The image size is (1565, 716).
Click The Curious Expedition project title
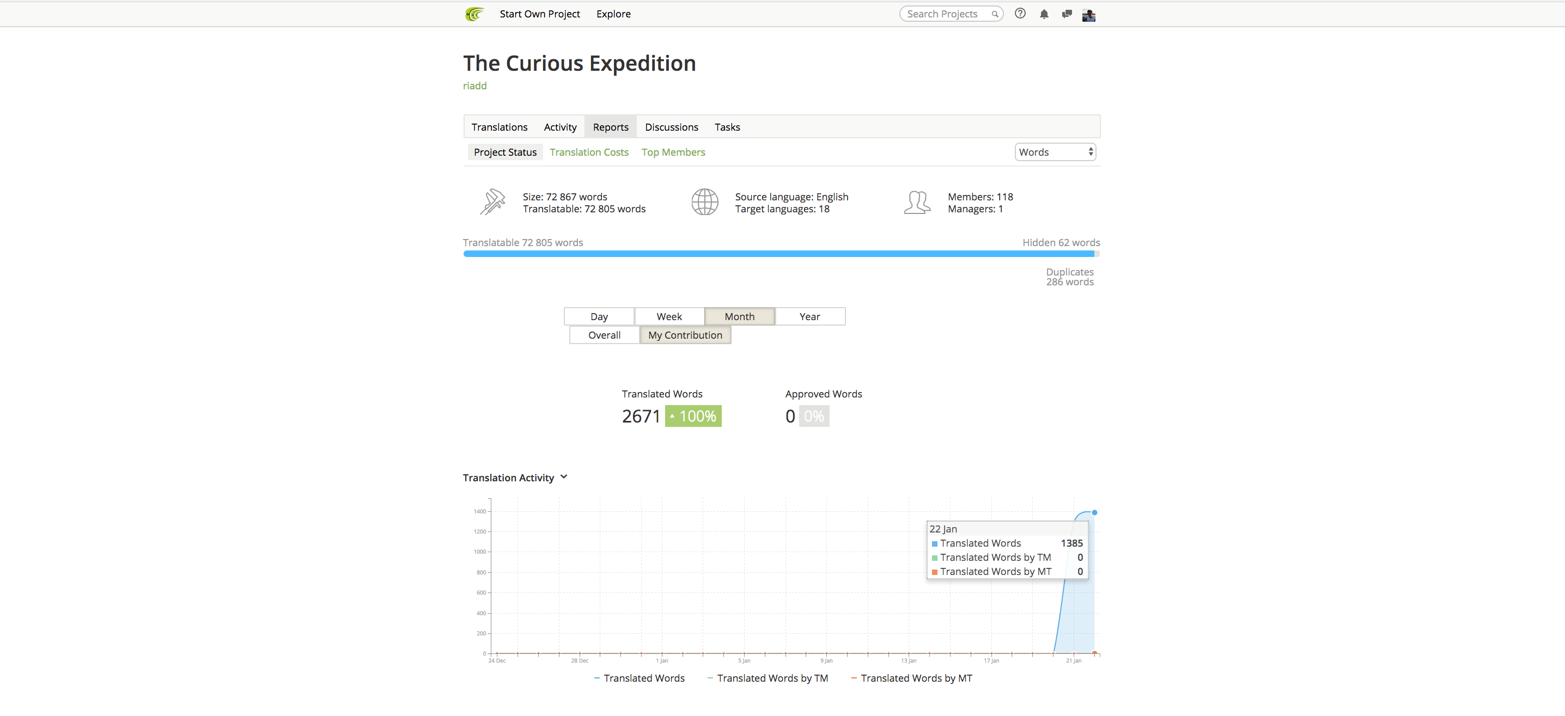coord(580,63)
